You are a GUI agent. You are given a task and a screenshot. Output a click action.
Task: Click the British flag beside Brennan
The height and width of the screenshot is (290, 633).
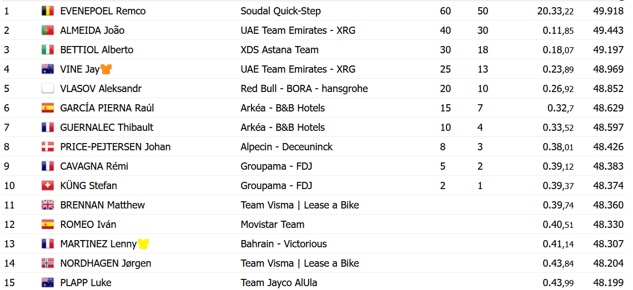47,205
